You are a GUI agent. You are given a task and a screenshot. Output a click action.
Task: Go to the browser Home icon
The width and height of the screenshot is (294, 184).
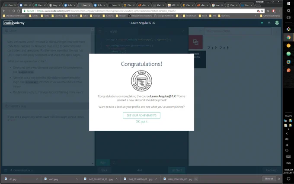[x=19, y=11]
